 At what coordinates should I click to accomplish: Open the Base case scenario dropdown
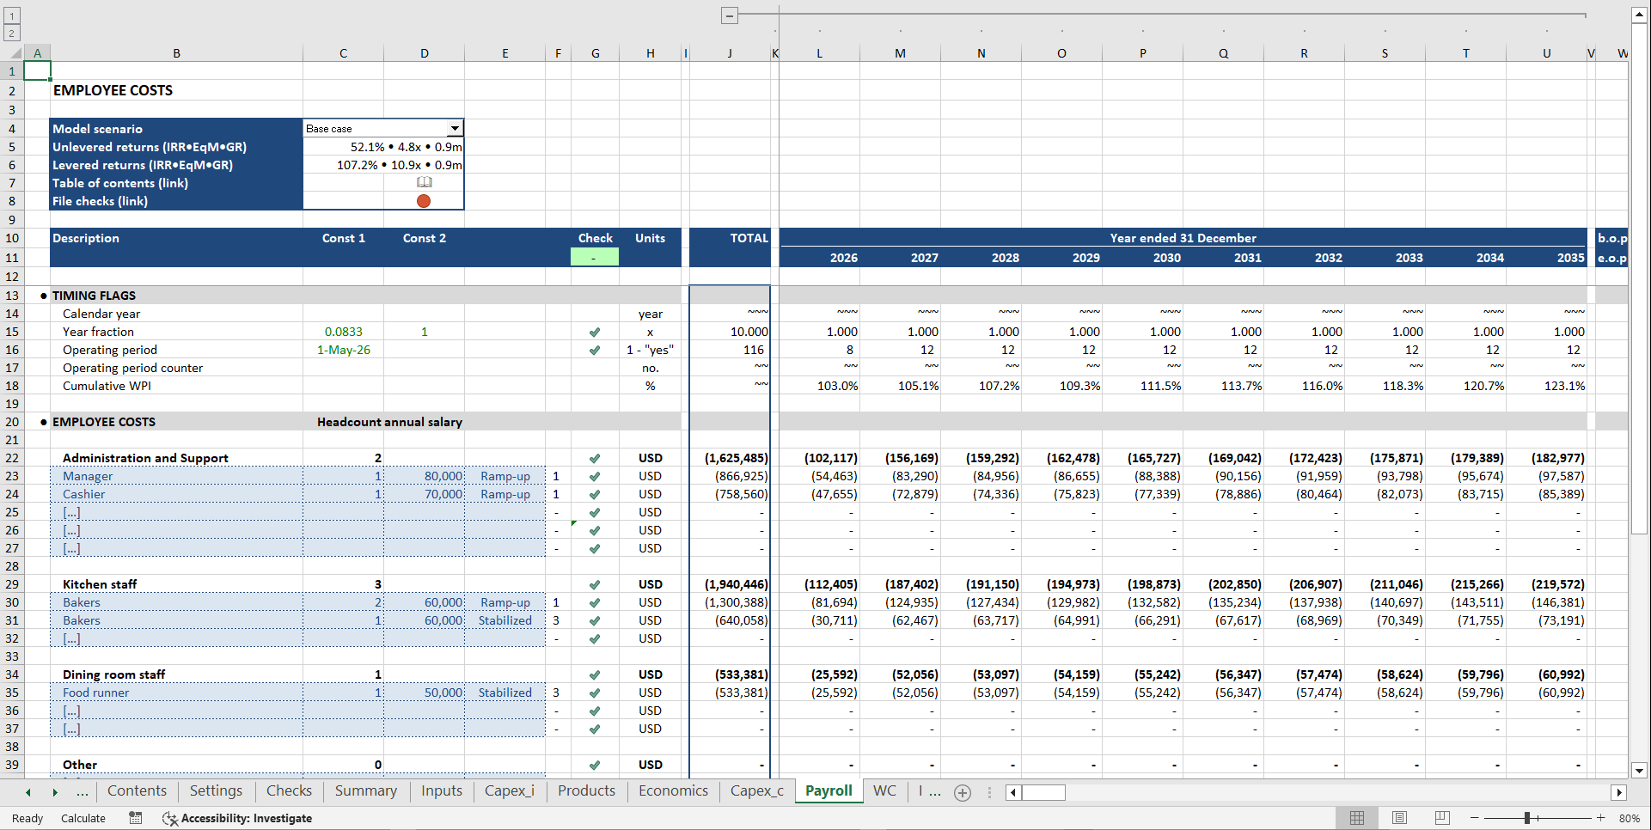[456, 128]
